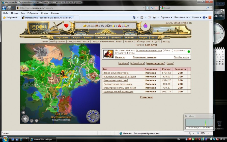Click the purple mana potion icon
Viewport: 227px width, 142px height.
pos(145,26)
